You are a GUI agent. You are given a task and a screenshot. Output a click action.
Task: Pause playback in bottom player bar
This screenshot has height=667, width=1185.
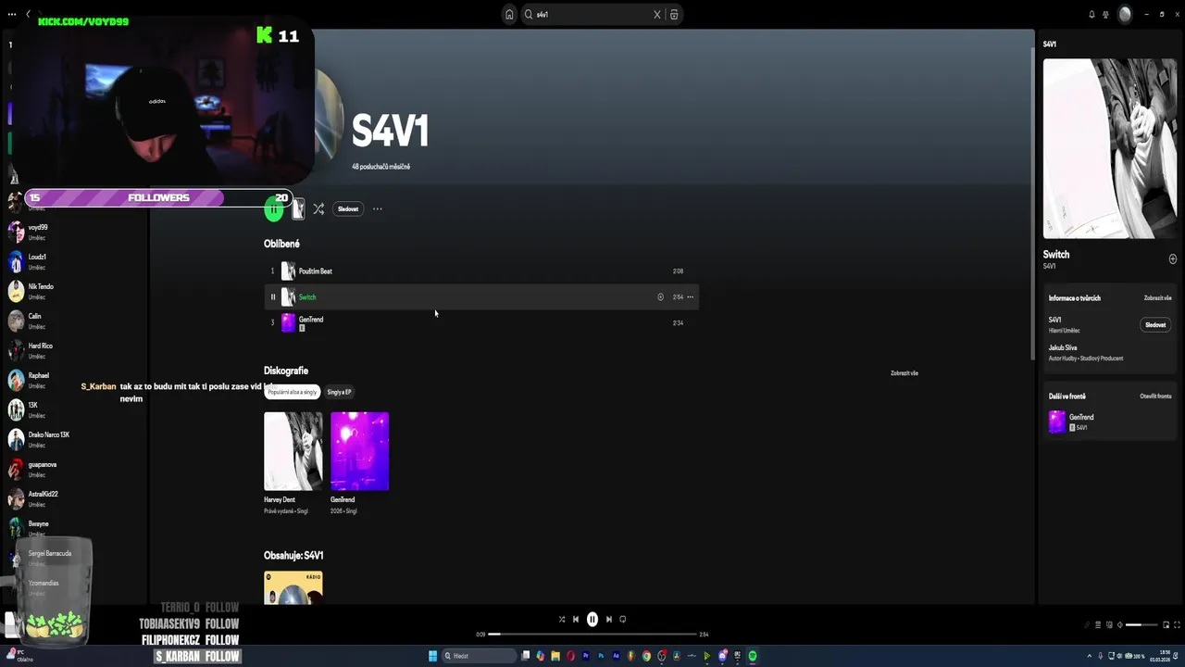coord(592,620)
